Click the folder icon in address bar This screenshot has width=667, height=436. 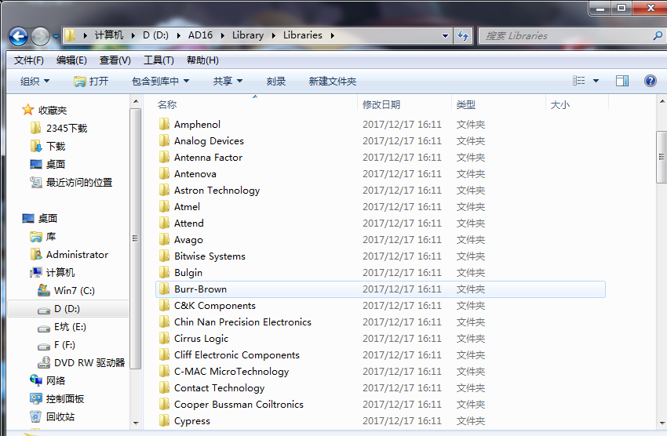pyautogui.click(x=70, y=35)
